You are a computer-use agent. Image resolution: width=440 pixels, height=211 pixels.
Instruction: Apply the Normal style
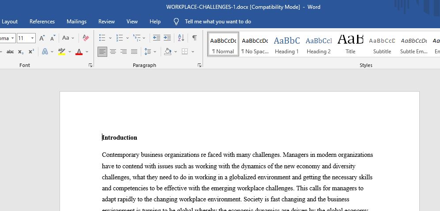tap(223, 44)
